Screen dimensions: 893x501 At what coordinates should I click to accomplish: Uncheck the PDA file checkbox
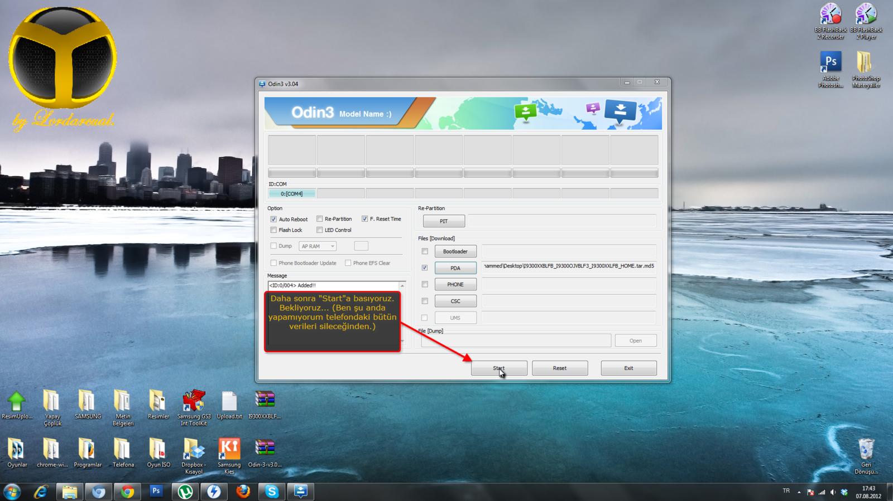pos(425,268)
